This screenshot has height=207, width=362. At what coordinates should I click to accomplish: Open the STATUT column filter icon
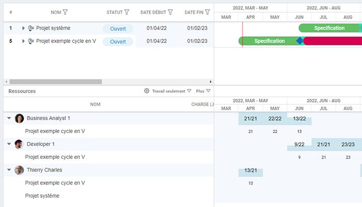click(x=127, y=12)
